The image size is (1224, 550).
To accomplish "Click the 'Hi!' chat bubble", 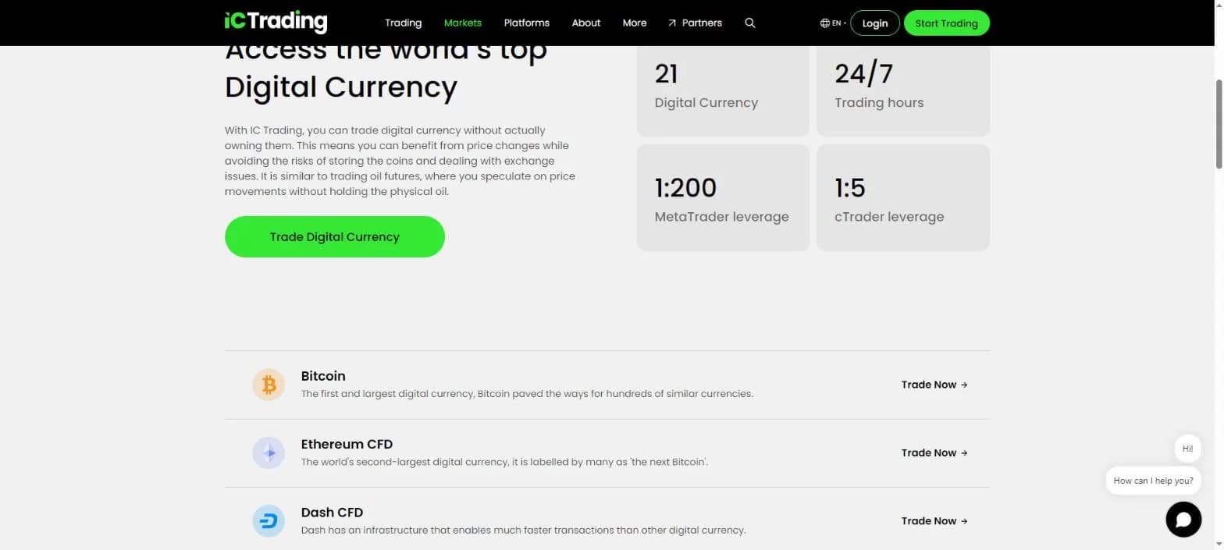I will 1187,449.
